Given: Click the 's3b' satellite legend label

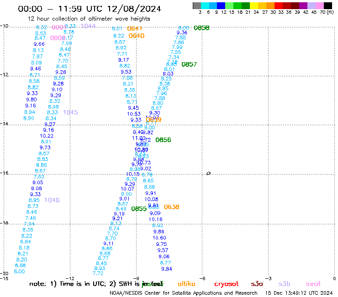Looking at the screenshot, I should pyautogui.click(x=284, y=284).
